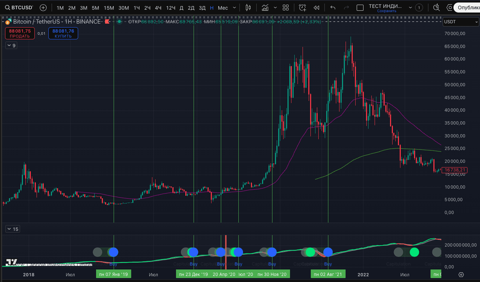Click the plus icon to add a symbol

(43, 7)
